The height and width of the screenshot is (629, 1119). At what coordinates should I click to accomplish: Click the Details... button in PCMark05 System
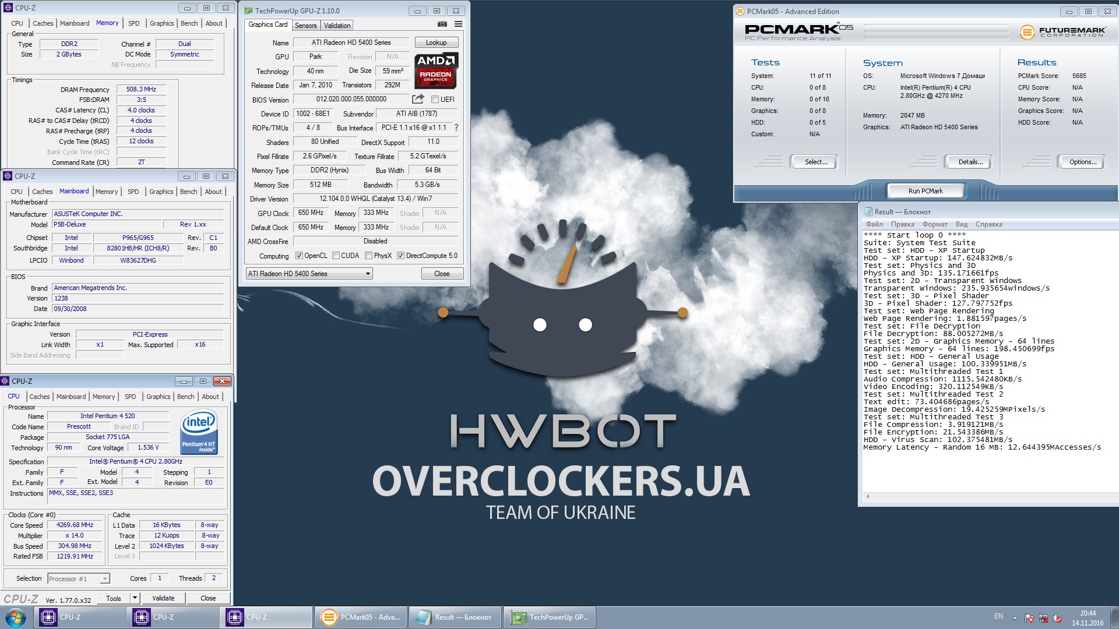970,162
